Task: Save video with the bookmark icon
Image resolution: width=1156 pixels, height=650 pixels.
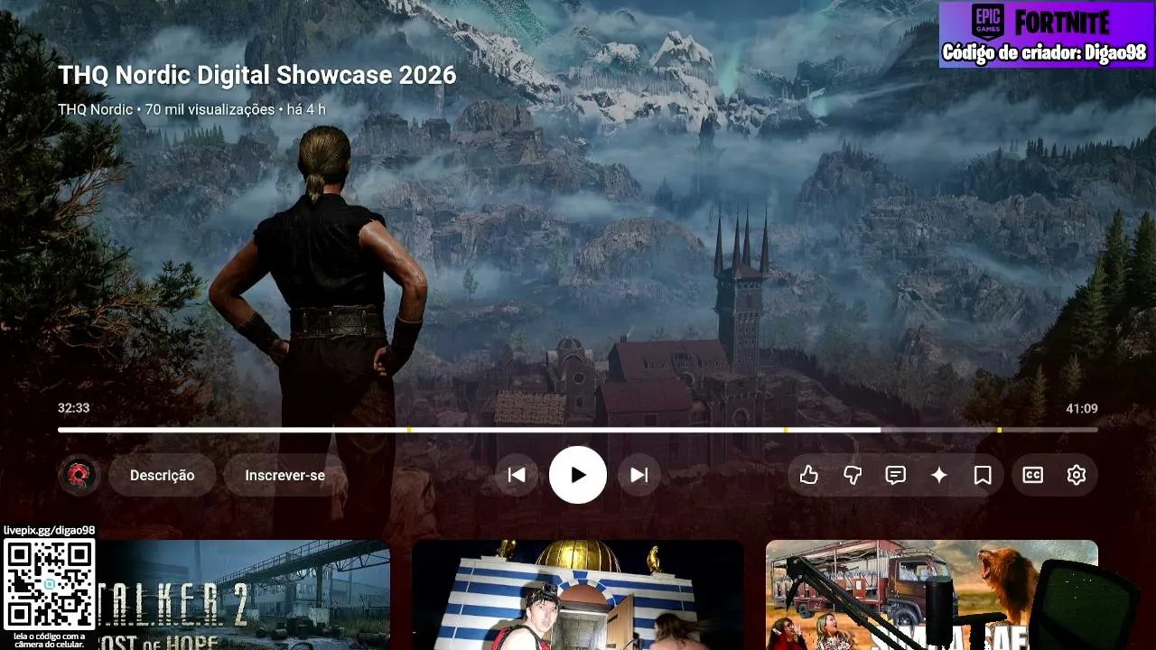Action: coord(983,475)
